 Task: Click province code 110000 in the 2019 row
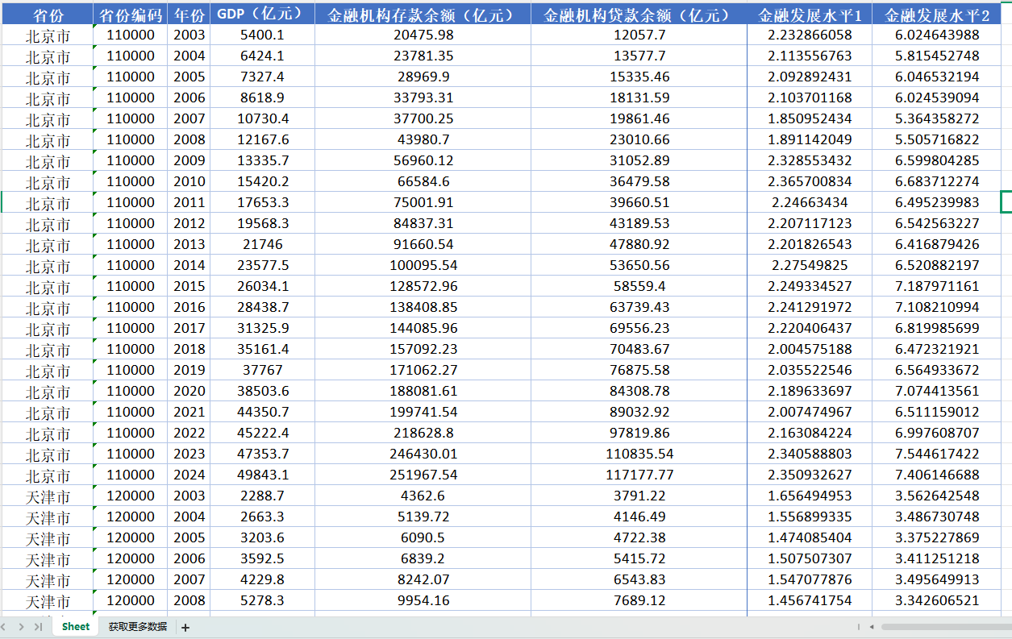(131, 371)
